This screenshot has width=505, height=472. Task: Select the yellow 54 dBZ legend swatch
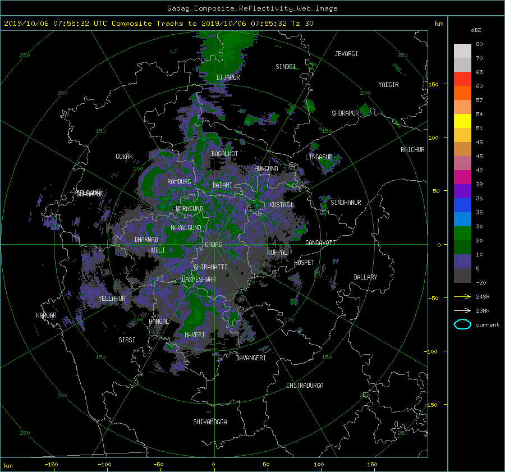point(462,121)
